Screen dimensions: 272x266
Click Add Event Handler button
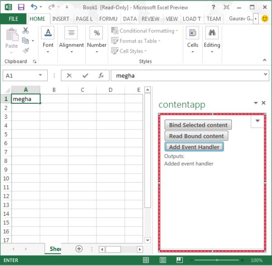(194, 147)
